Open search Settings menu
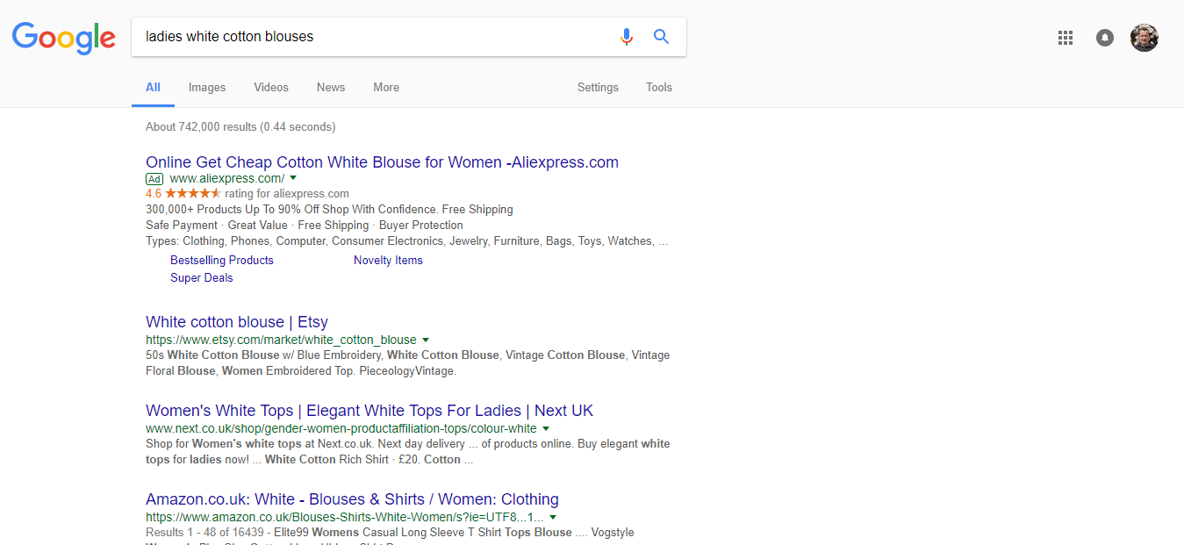This screenshot has height=545, width=1184. [x=598, y=88]
